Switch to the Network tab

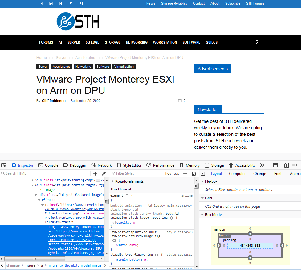(x=101, y=165)
